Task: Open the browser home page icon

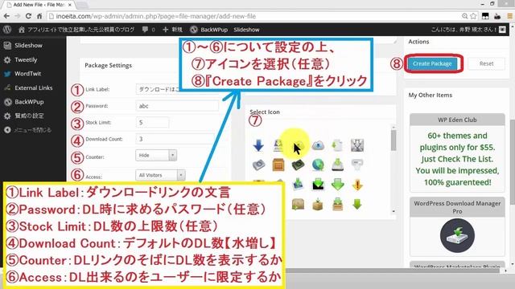Action: click(39, 16)
